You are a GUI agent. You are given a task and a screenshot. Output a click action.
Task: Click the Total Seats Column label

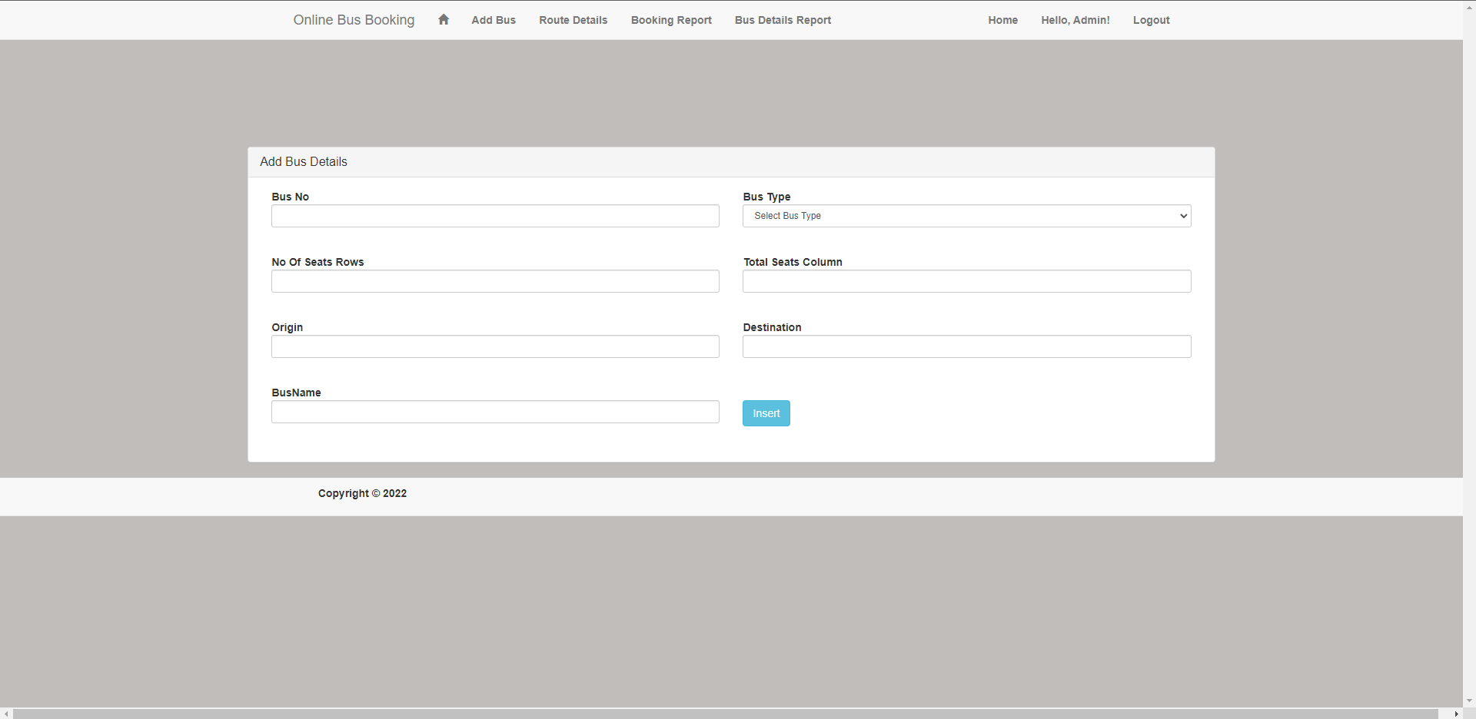(x=793, y=262)
